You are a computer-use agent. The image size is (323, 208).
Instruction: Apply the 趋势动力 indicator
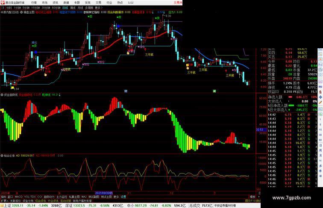point(49,197)
